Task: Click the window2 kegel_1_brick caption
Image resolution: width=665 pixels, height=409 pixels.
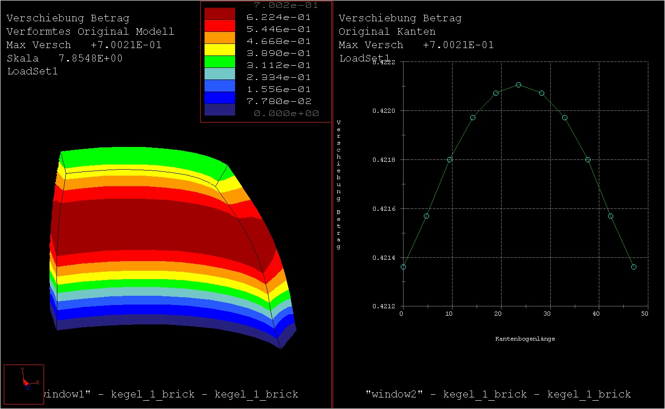Action: click(498, 394)
